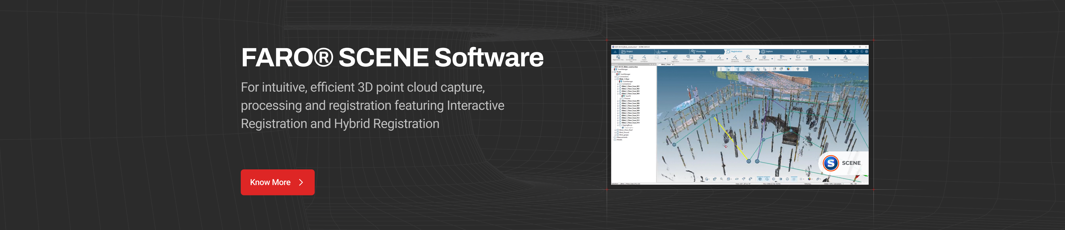Select Blink_Ground in the Structure tree
This screenshot has height=230, width=1065.
[624, 132]
